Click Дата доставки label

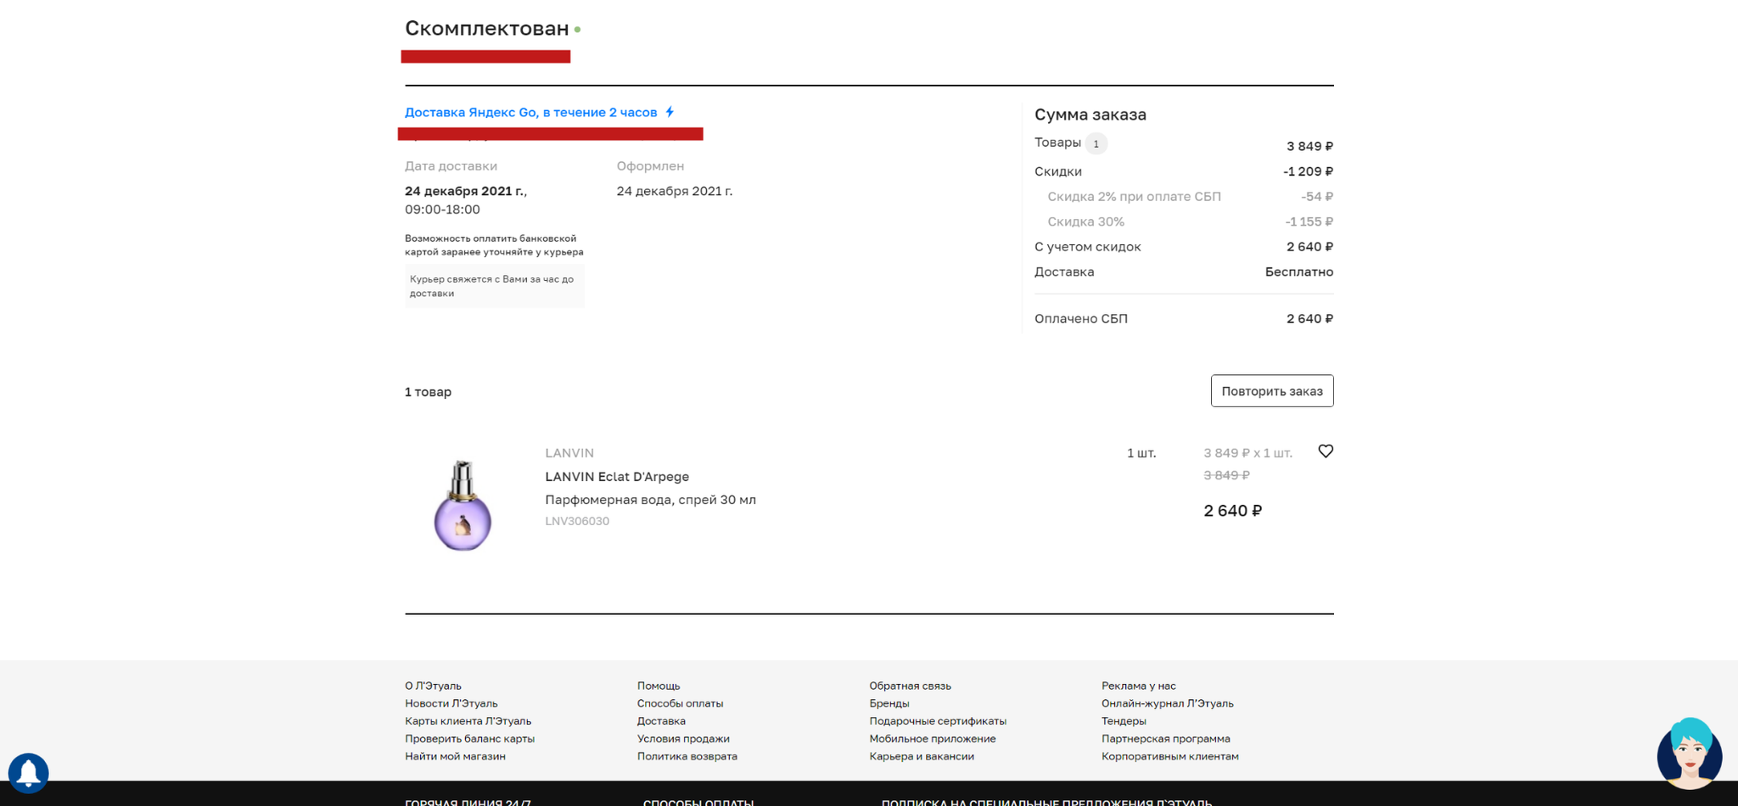[451, 166]
